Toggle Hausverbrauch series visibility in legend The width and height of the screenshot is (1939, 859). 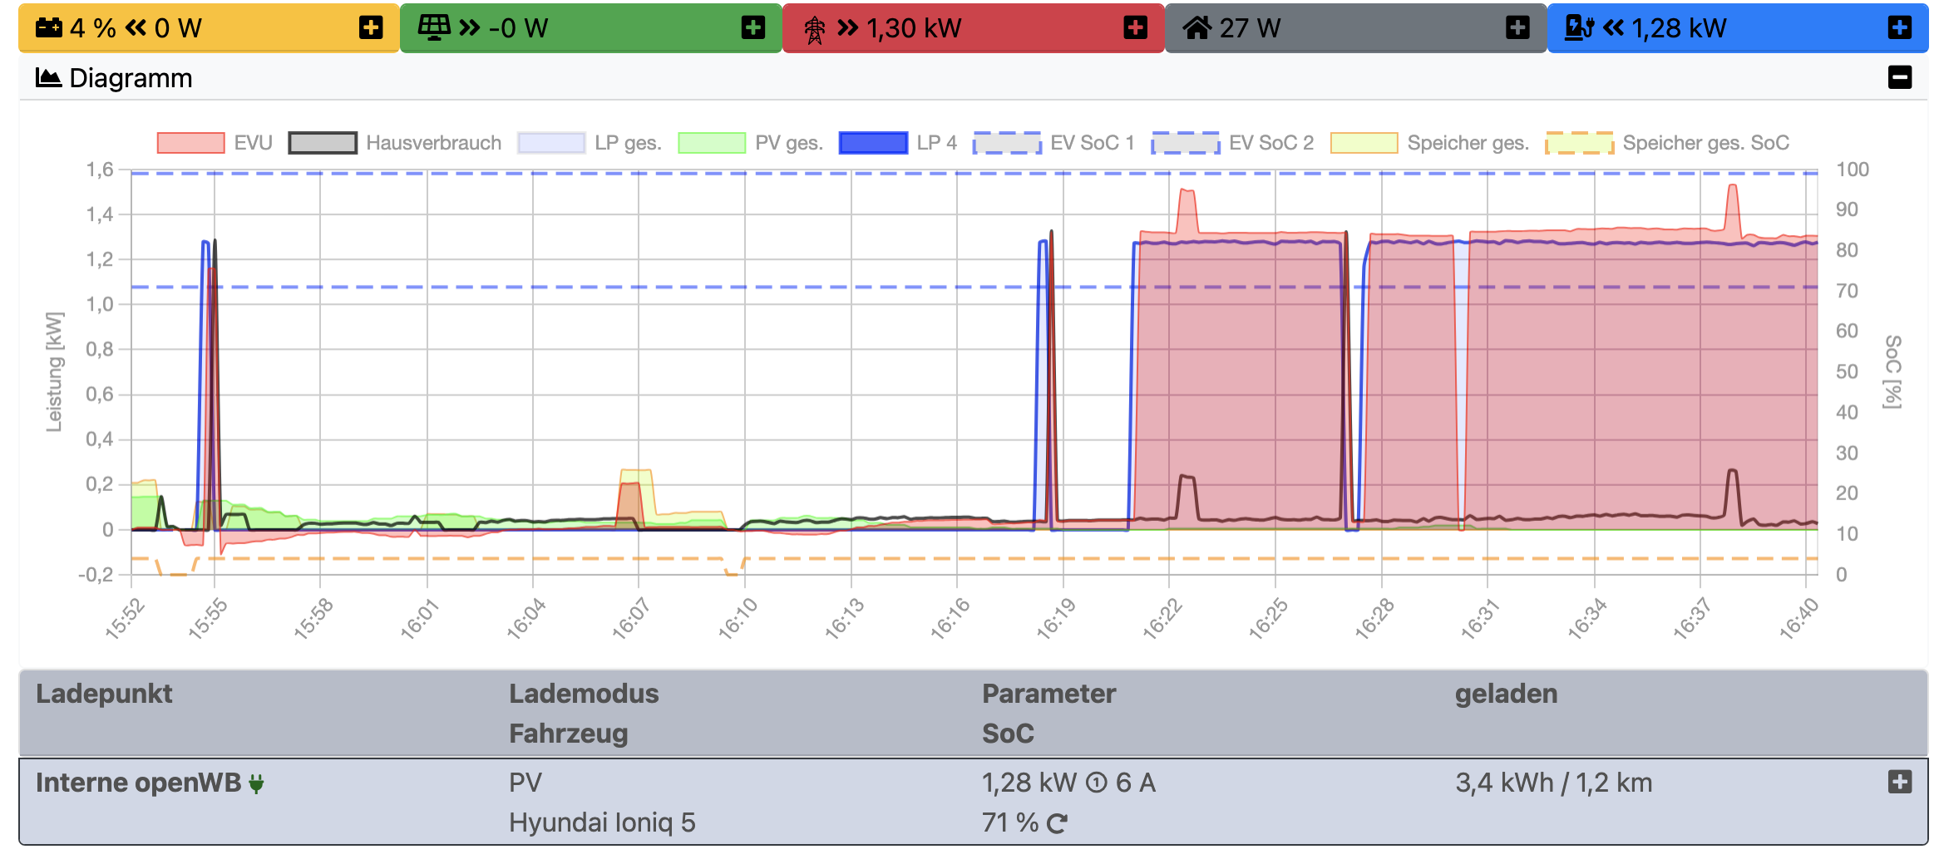pyautogui.click(x=395, y=143)
